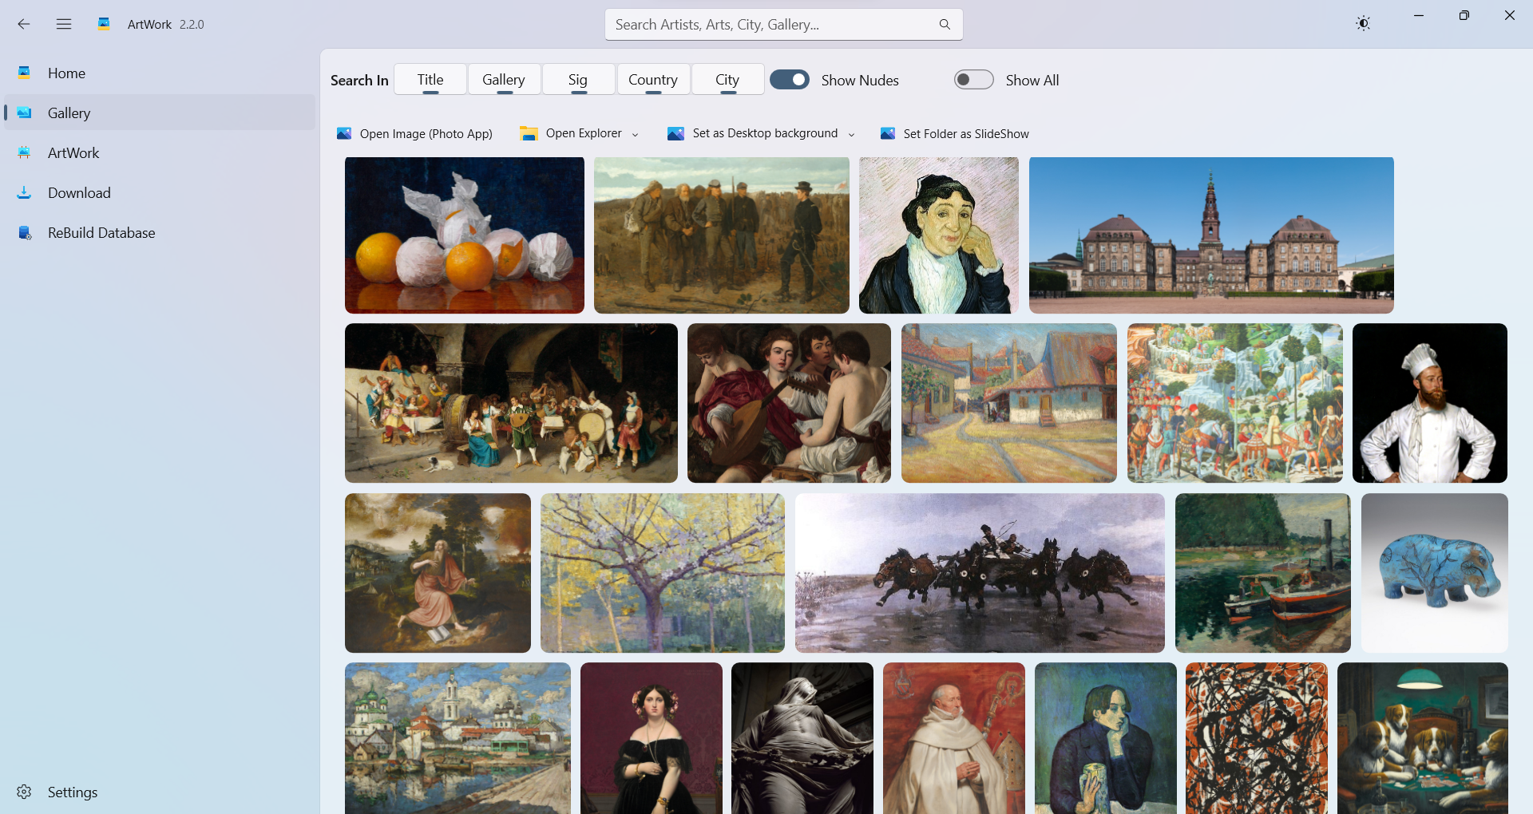1533x814 pixels.
Task: Expand the Open Explorer dropdown arrow
Action: click(636, 134)
